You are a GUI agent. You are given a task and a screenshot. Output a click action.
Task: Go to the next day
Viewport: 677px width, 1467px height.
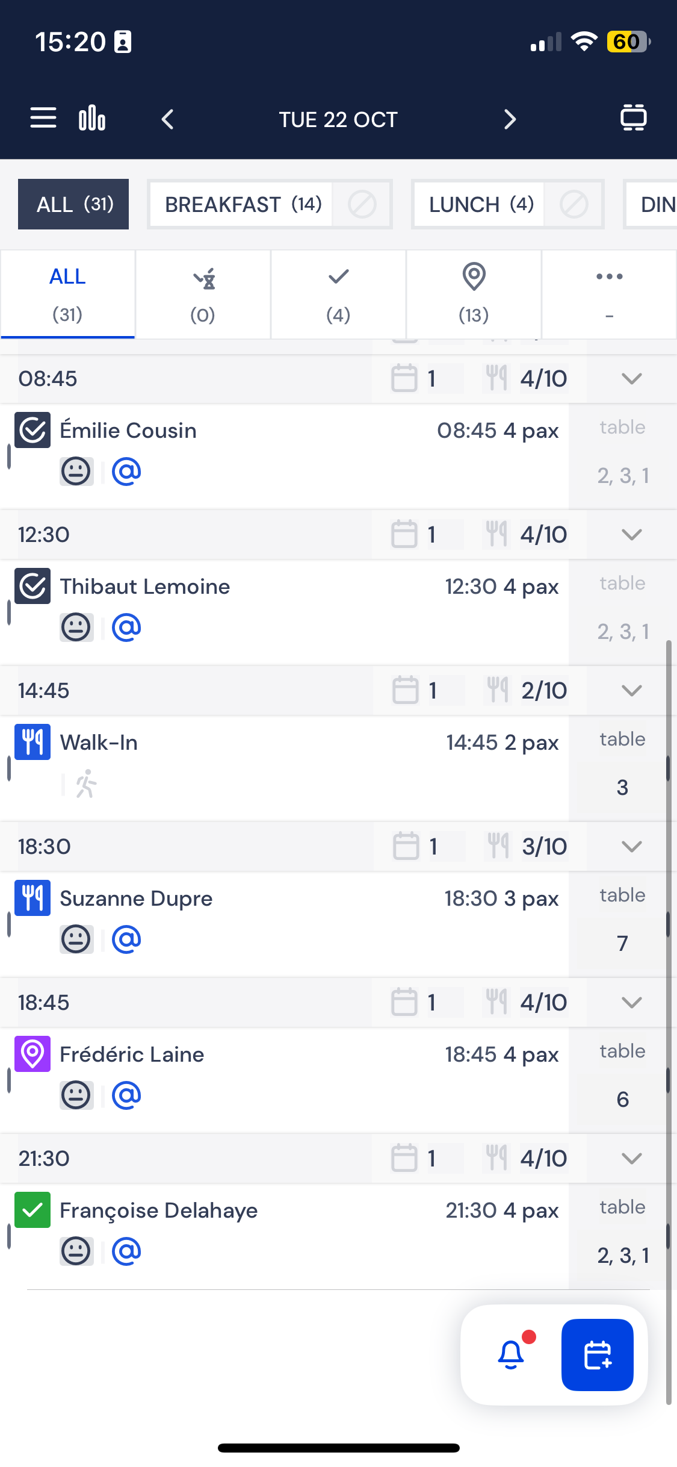point(510,119)
